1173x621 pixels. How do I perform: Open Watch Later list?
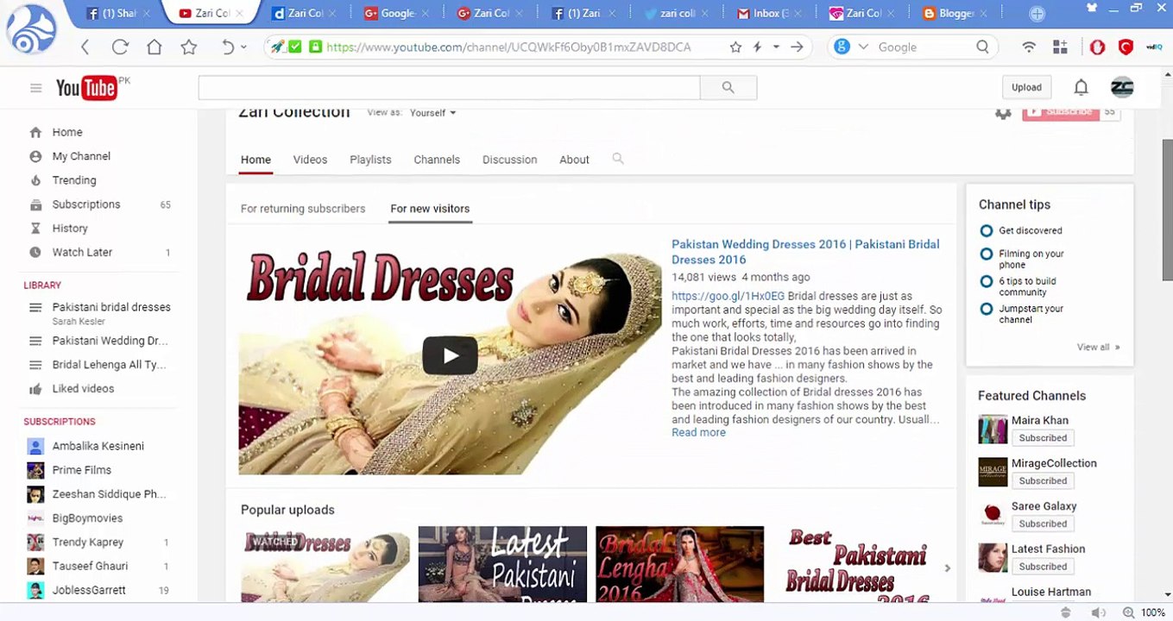click(x=82, y=253)
